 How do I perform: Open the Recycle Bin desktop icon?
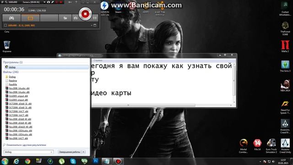click(x=7, y=47)
